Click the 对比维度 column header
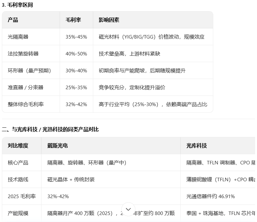 click(18, 146)
